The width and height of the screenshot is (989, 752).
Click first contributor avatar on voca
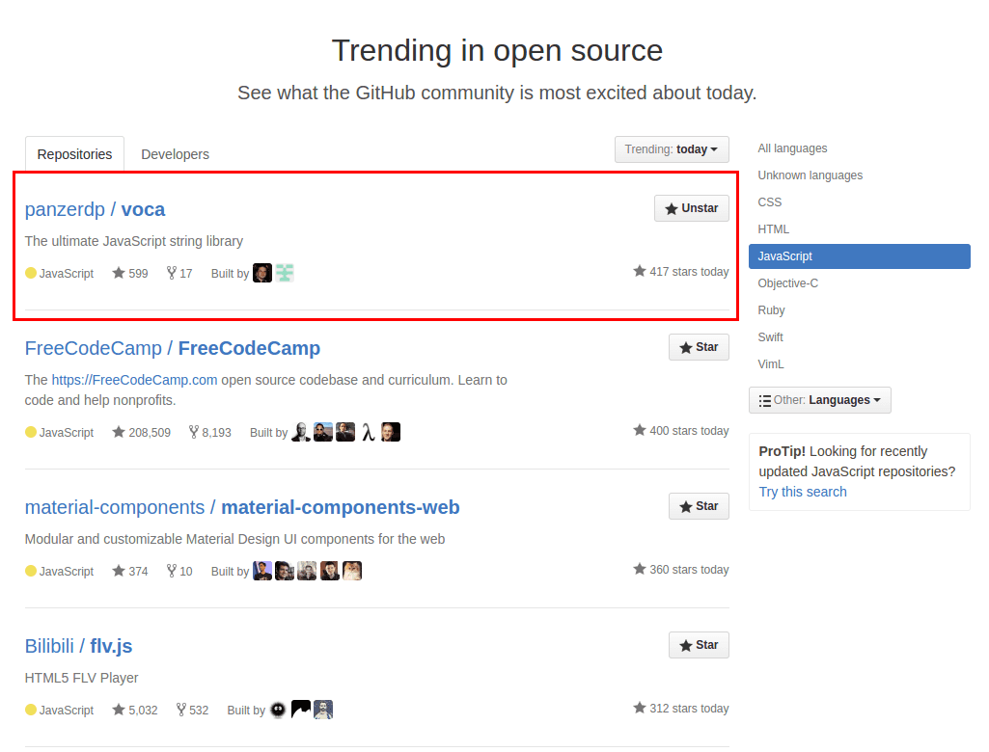[x=262, y=273]
